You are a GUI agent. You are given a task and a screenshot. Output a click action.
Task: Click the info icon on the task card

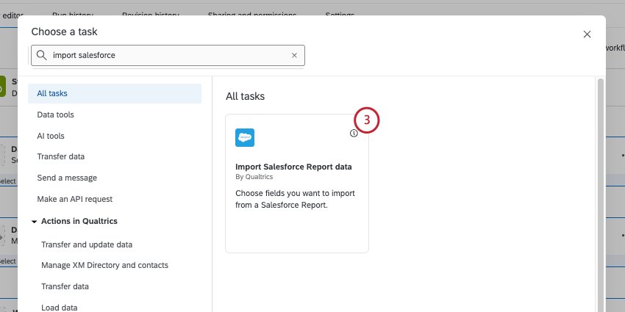354,134
